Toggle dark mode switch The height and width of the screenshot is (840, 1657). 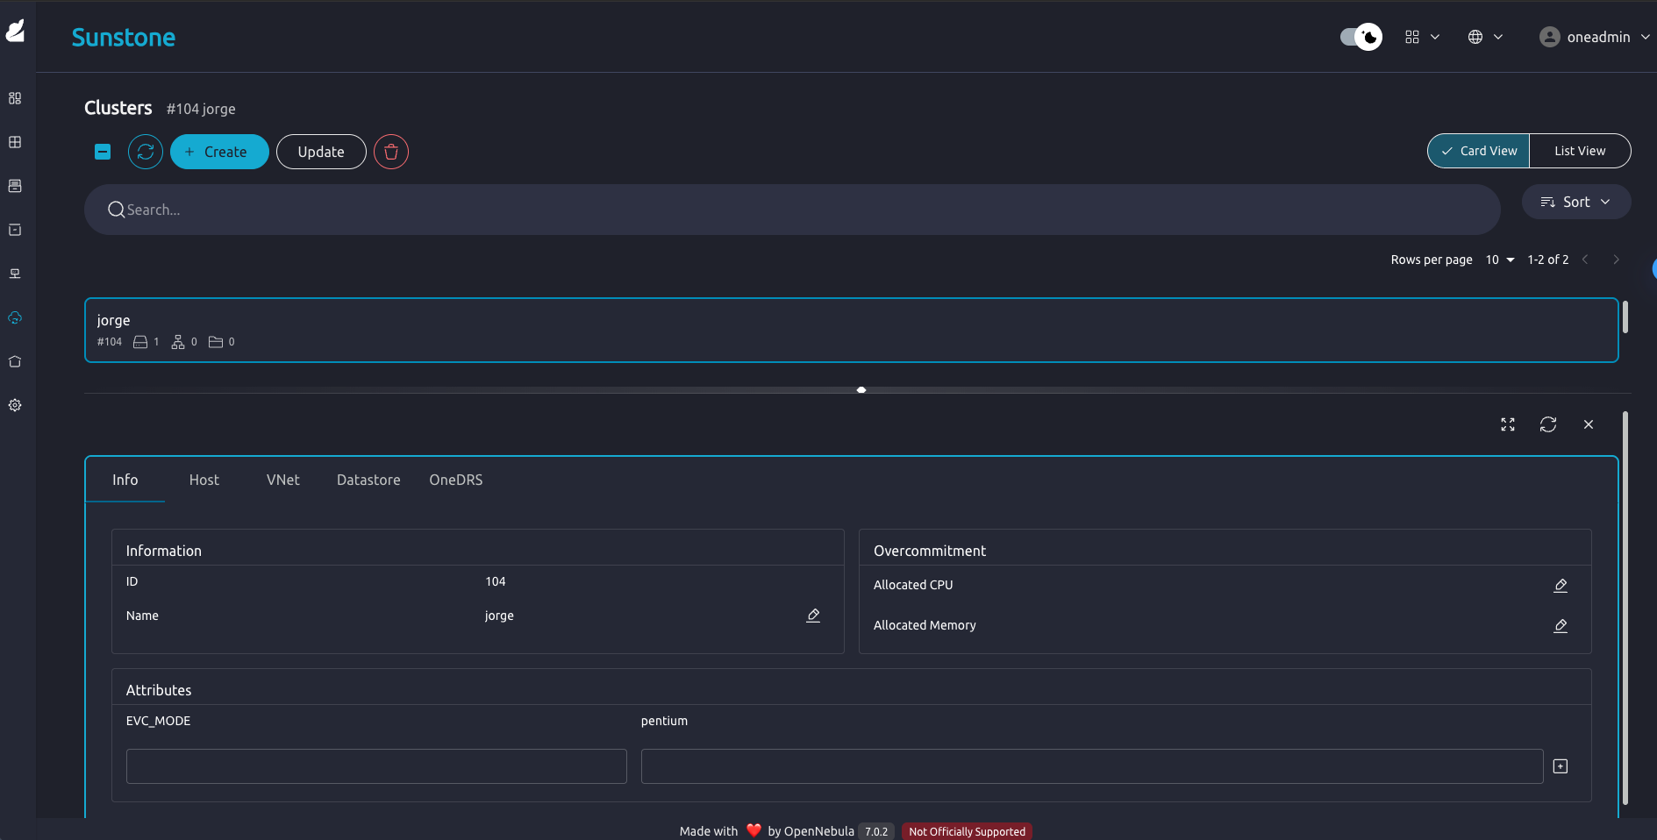point(1359,37)
